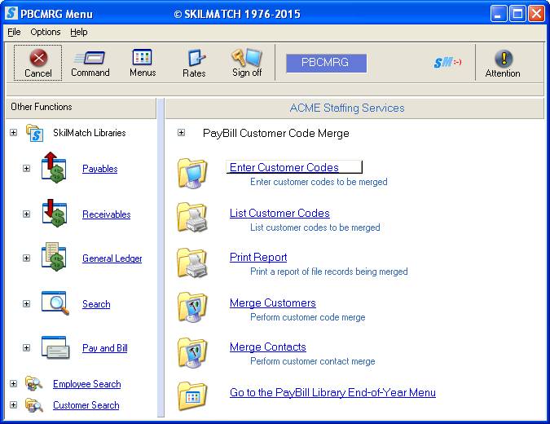Minimize the PBCMRG Menu window
The width and height of the screenshot is (550, 424).
498,14
